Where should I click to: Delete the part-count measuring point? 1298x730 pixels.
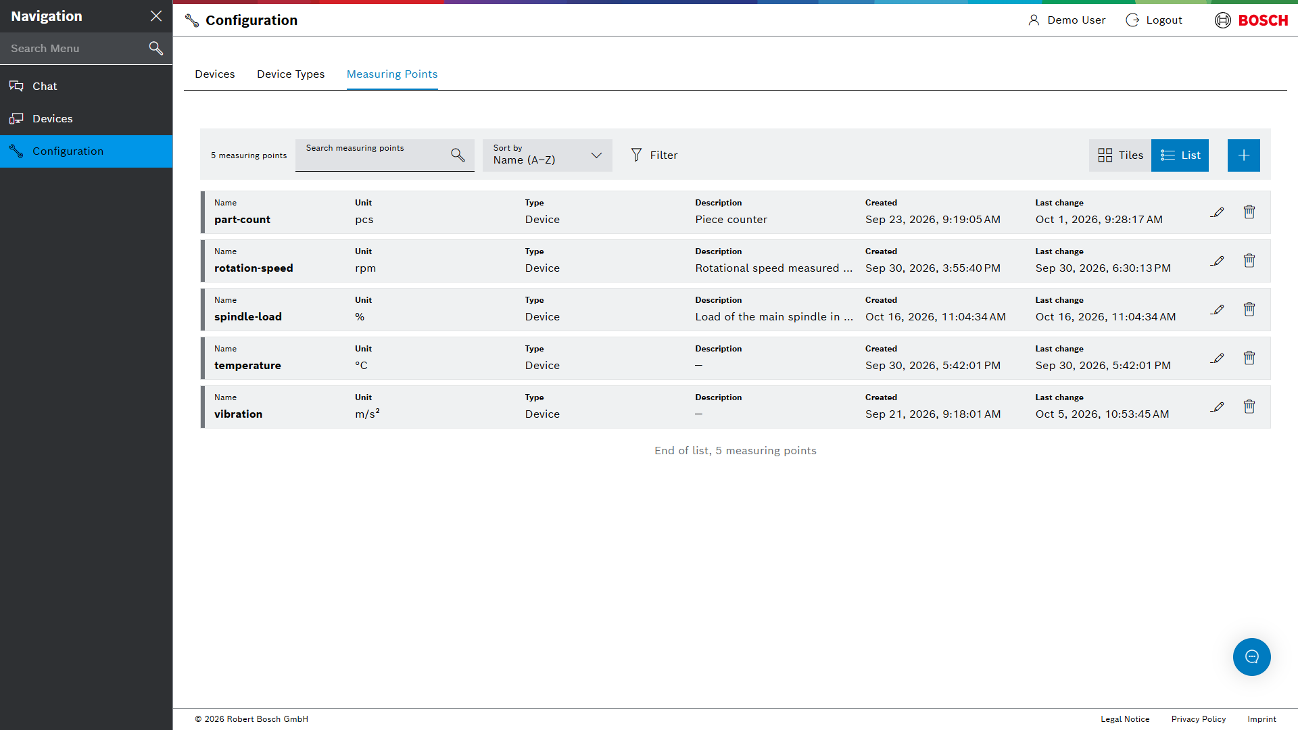coord(1249,212)
